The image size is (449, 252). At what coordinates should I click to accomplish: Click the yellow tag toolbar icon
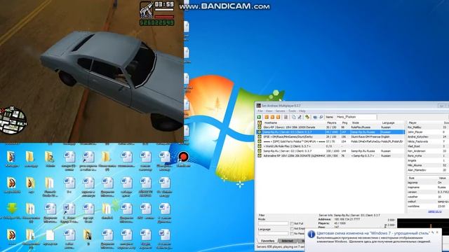pos(307,117)
